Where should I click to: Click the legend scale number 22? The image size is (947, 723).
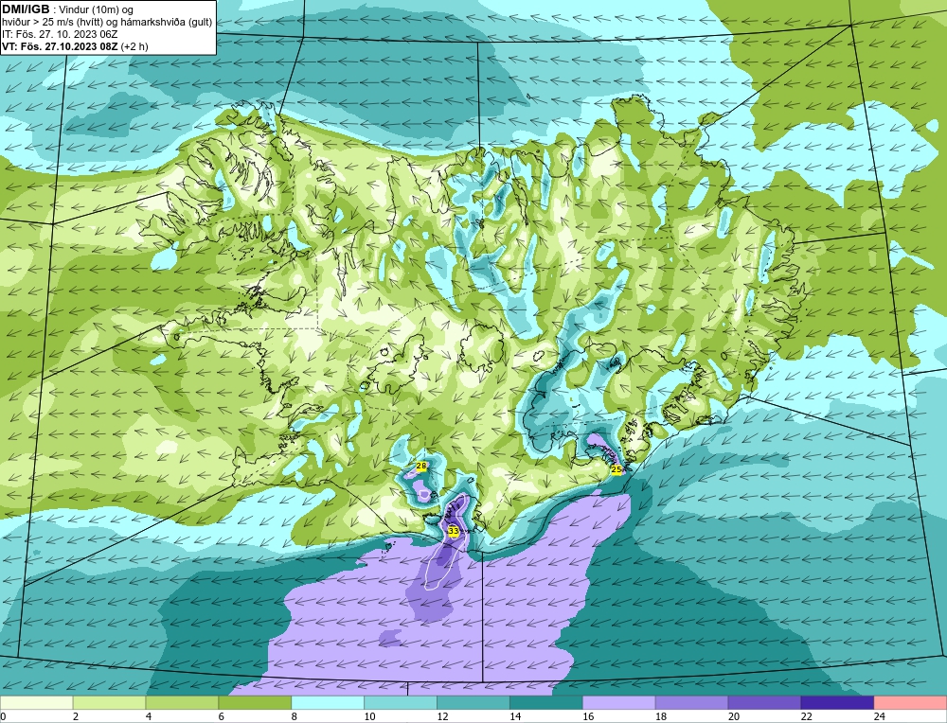(807, 716)
